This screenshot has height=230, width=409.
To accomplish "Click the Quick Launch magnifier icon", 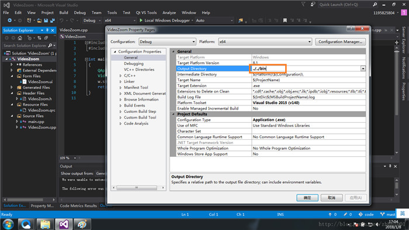I will pyautogui.click(x=375, y=5).
